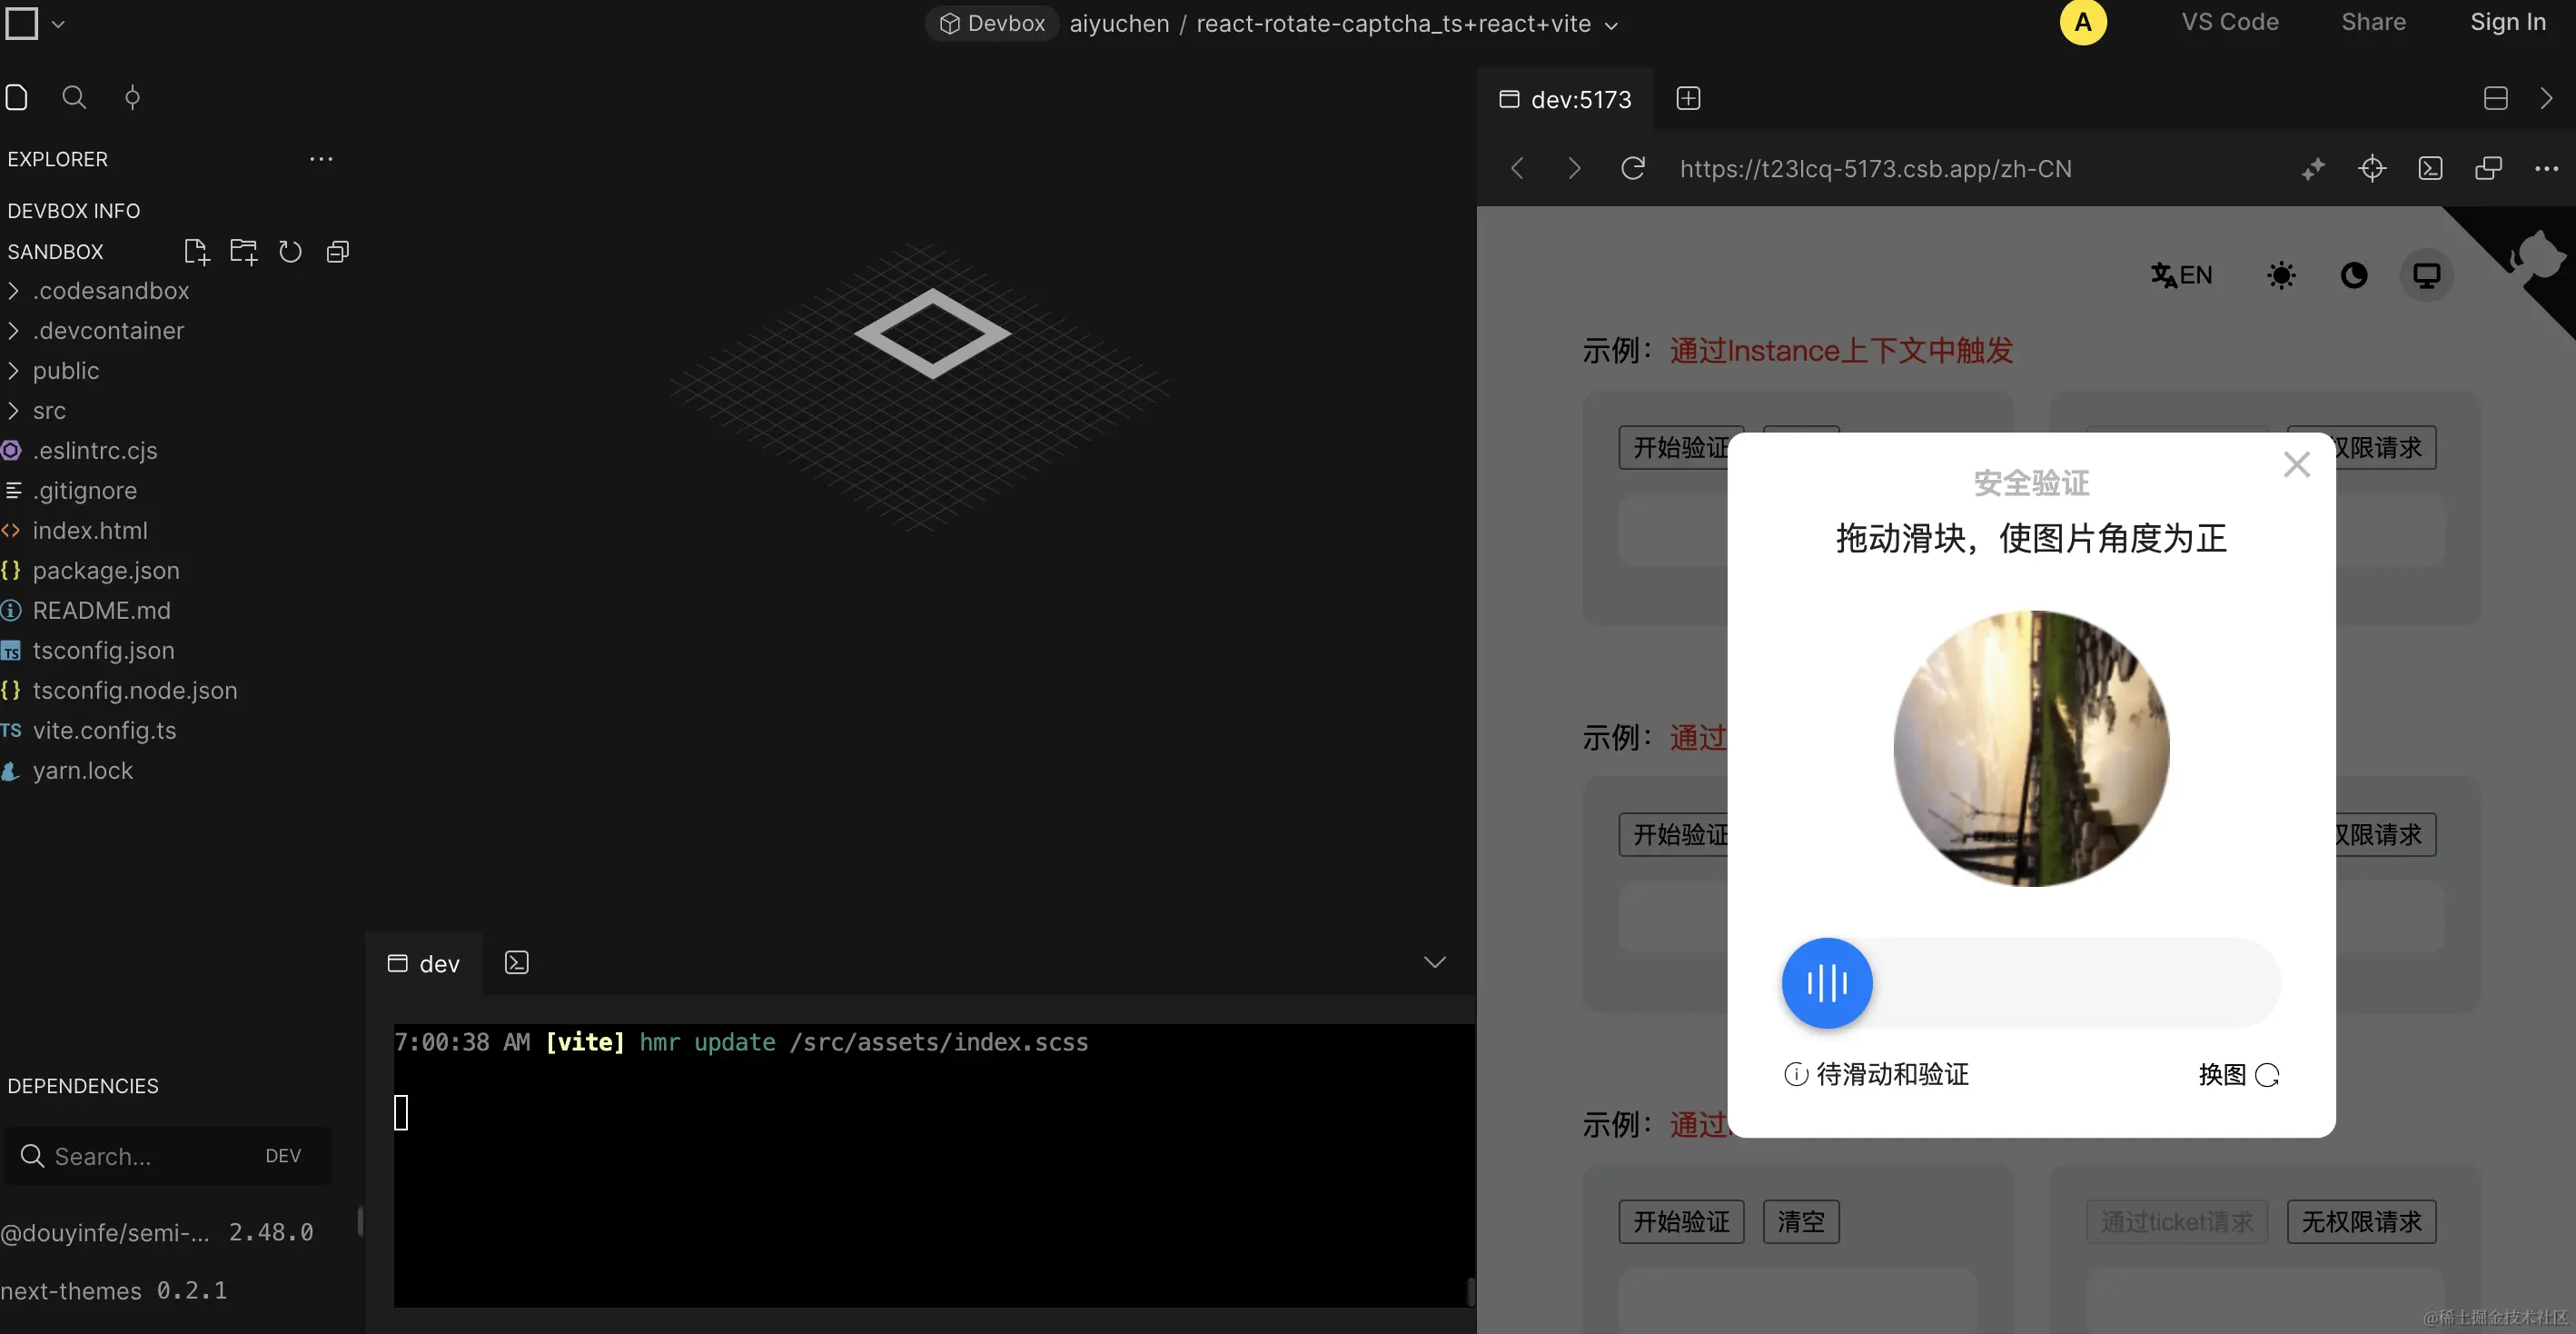Open index.html file

click(x=90, y=532)
